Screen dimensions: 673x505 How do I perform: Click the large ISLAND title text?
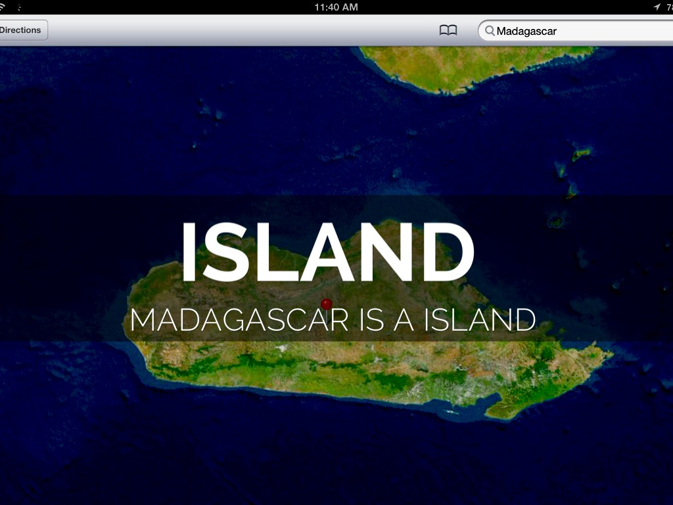coord(327,253)
